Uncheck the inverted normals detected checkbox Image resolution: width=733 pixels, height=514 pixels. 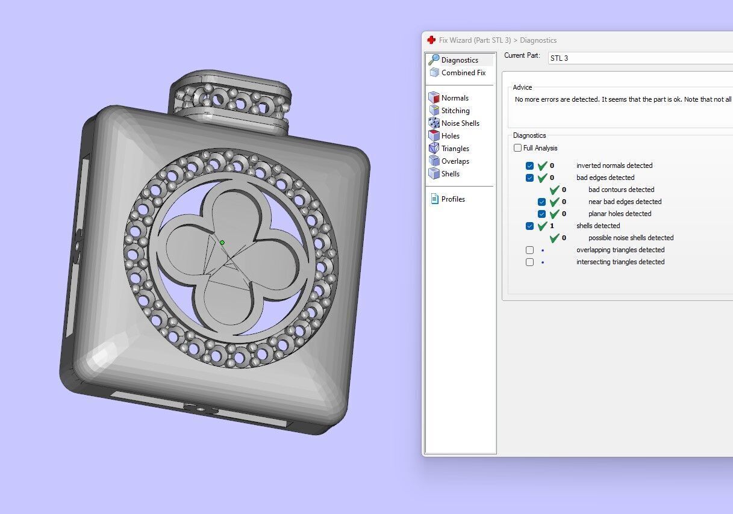pyautogui.click(x=529, y=166)
